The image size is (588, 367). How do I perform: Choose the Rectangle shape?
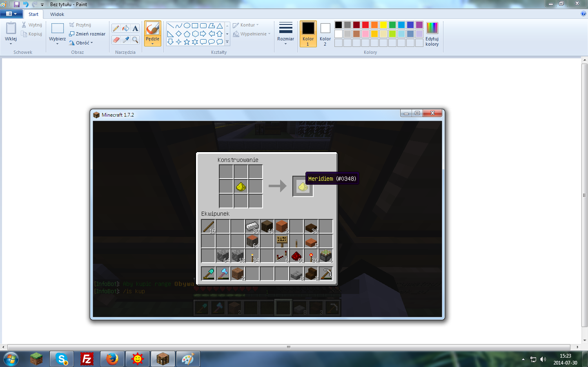point(195,26)
